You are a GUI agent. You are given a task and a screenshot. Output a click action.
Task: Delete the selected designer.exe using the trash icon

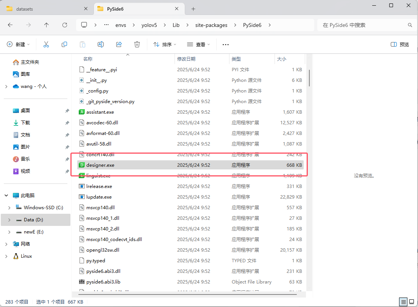click(x=137, y=44)
